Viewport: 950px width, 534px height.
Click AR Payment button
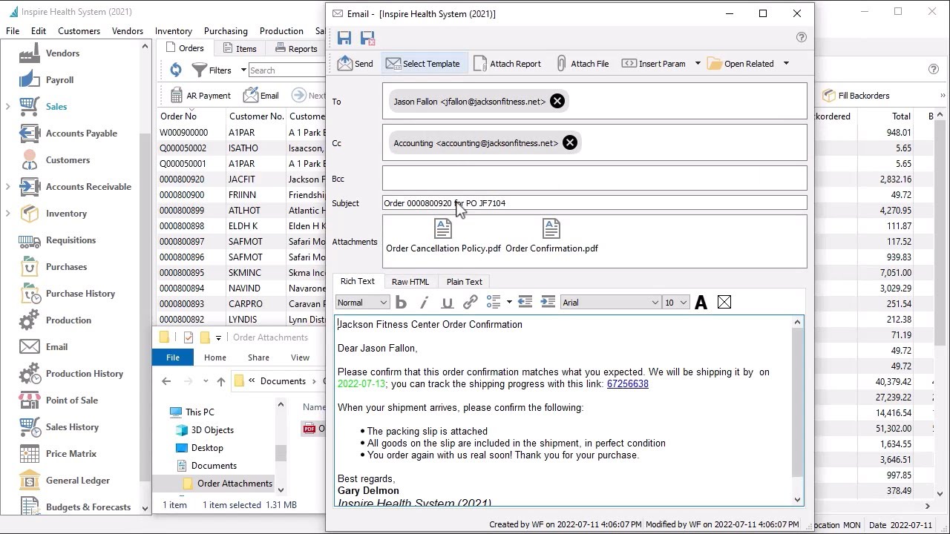tap(200, 96)
